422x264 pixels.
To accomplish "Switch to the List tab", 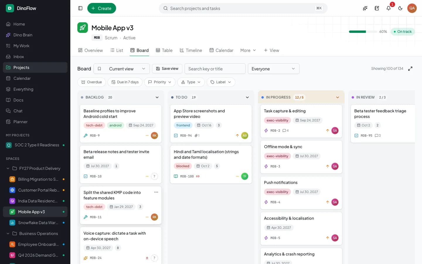I will pyautogui.click(x=116, y=50).
